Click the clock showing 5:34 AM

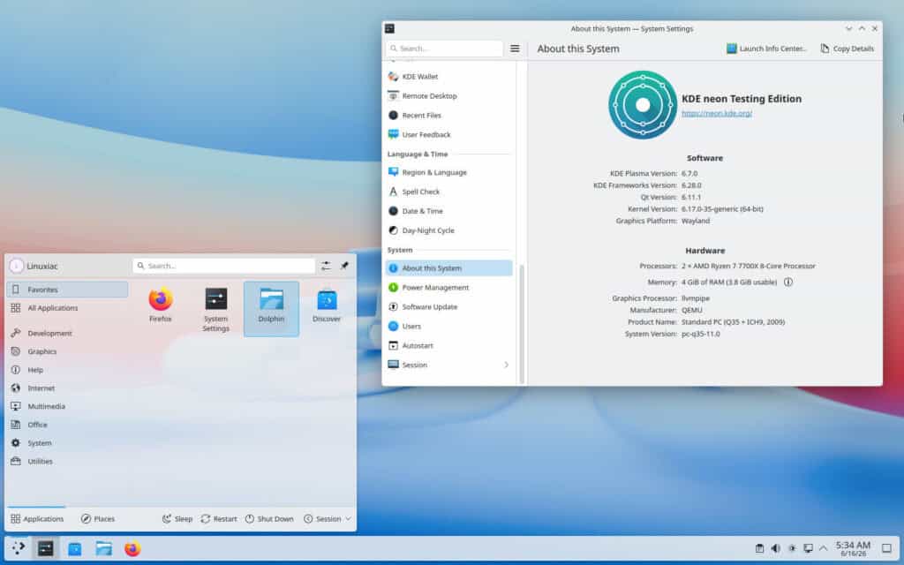853,548
